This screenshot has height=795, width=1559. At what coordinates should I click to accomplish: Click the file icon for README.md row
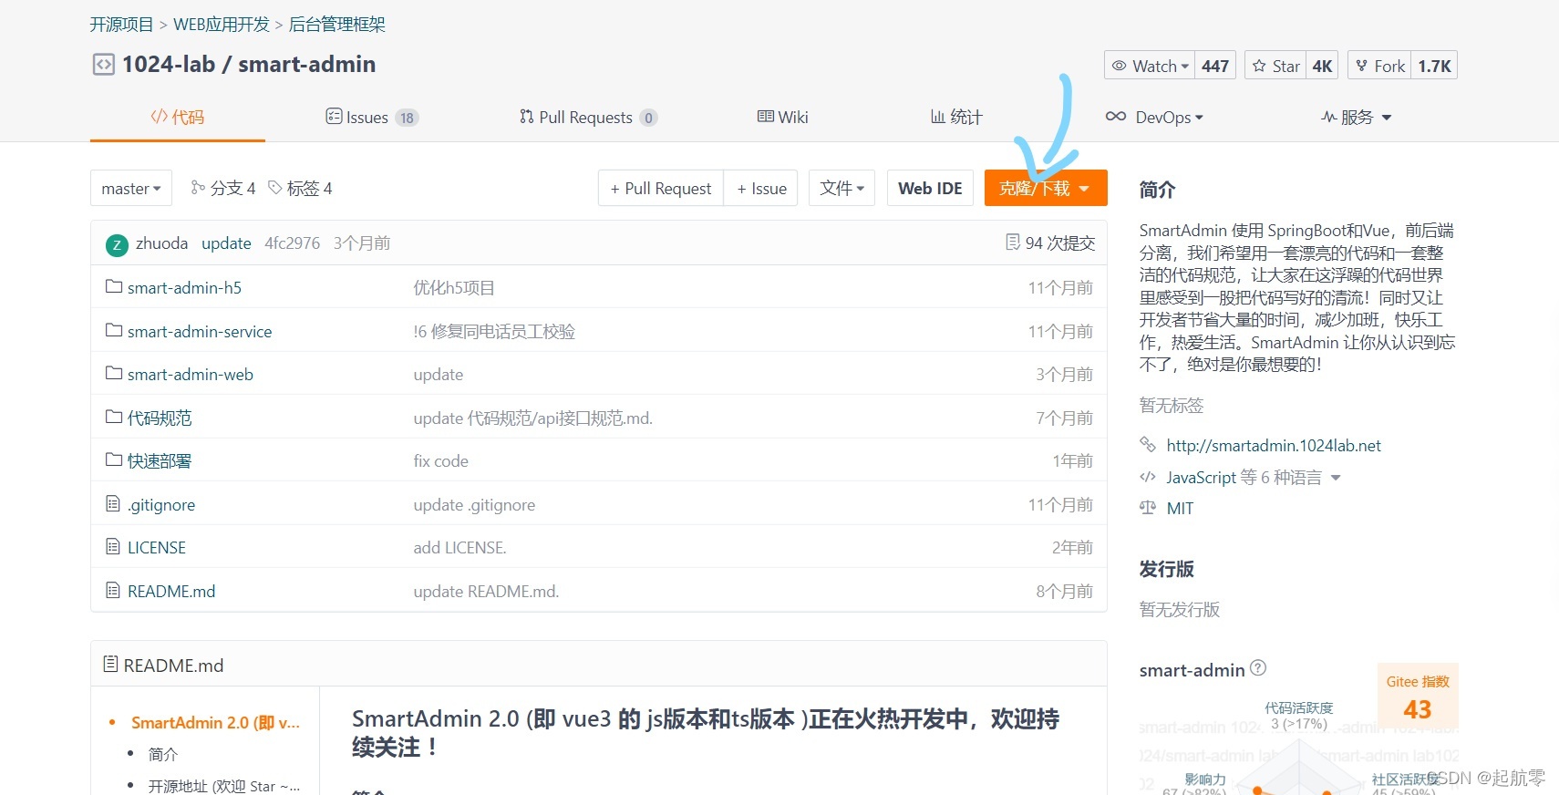pos(113,590)
